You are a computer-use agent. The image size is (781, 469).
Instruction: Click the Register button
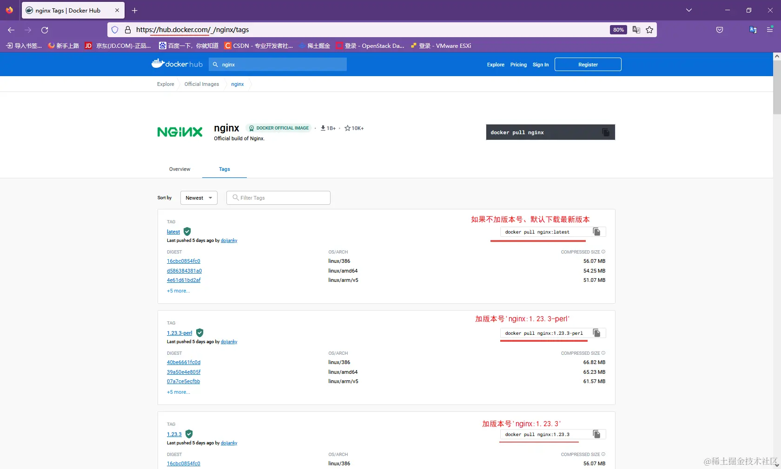point(588,65)
